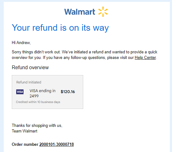Screen dimensions: 172x152
Task: Click the card number 2499
Action: (x=34, y=96)
